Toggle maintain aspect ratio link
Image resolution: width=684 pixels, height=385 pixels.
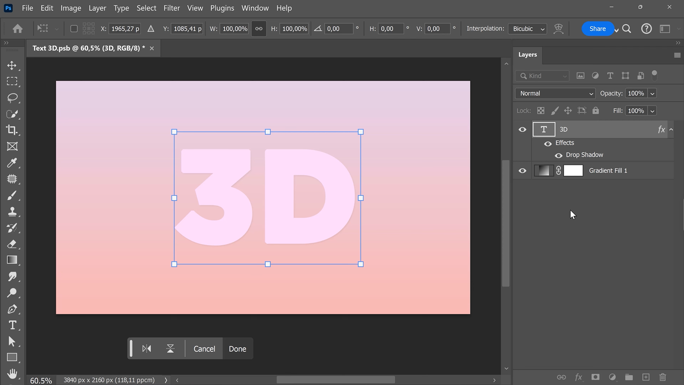pos(259,29)
